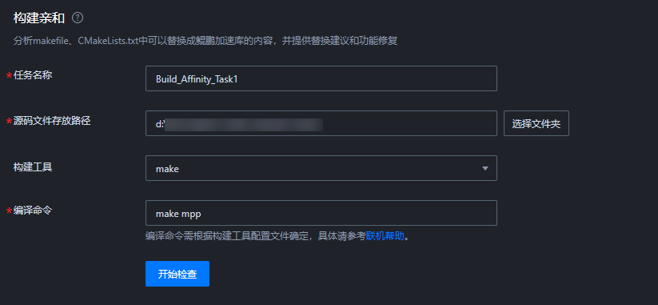
Task: Click the 源码文件存放路径 label
Action: 52,122
